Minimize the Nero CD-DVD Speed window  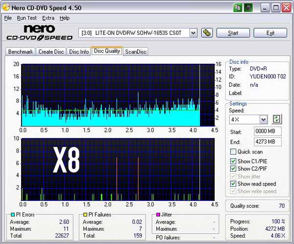[265, 8]
